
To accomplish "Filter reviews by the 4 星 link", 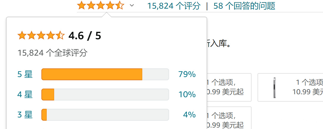I will coord(25,95).
